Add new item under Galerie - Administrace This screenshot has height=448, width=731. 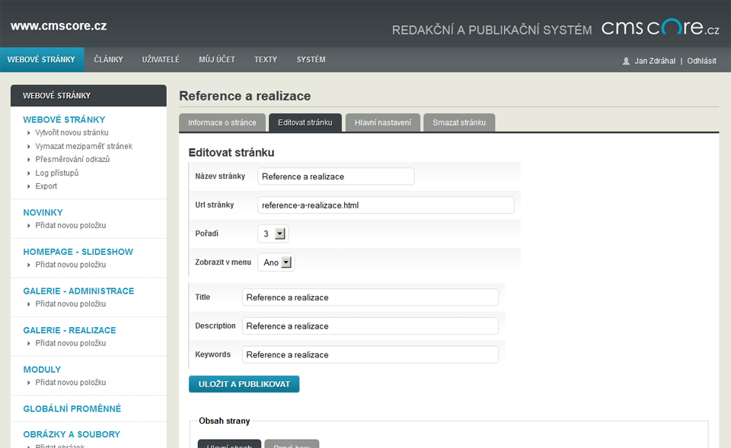71,304
